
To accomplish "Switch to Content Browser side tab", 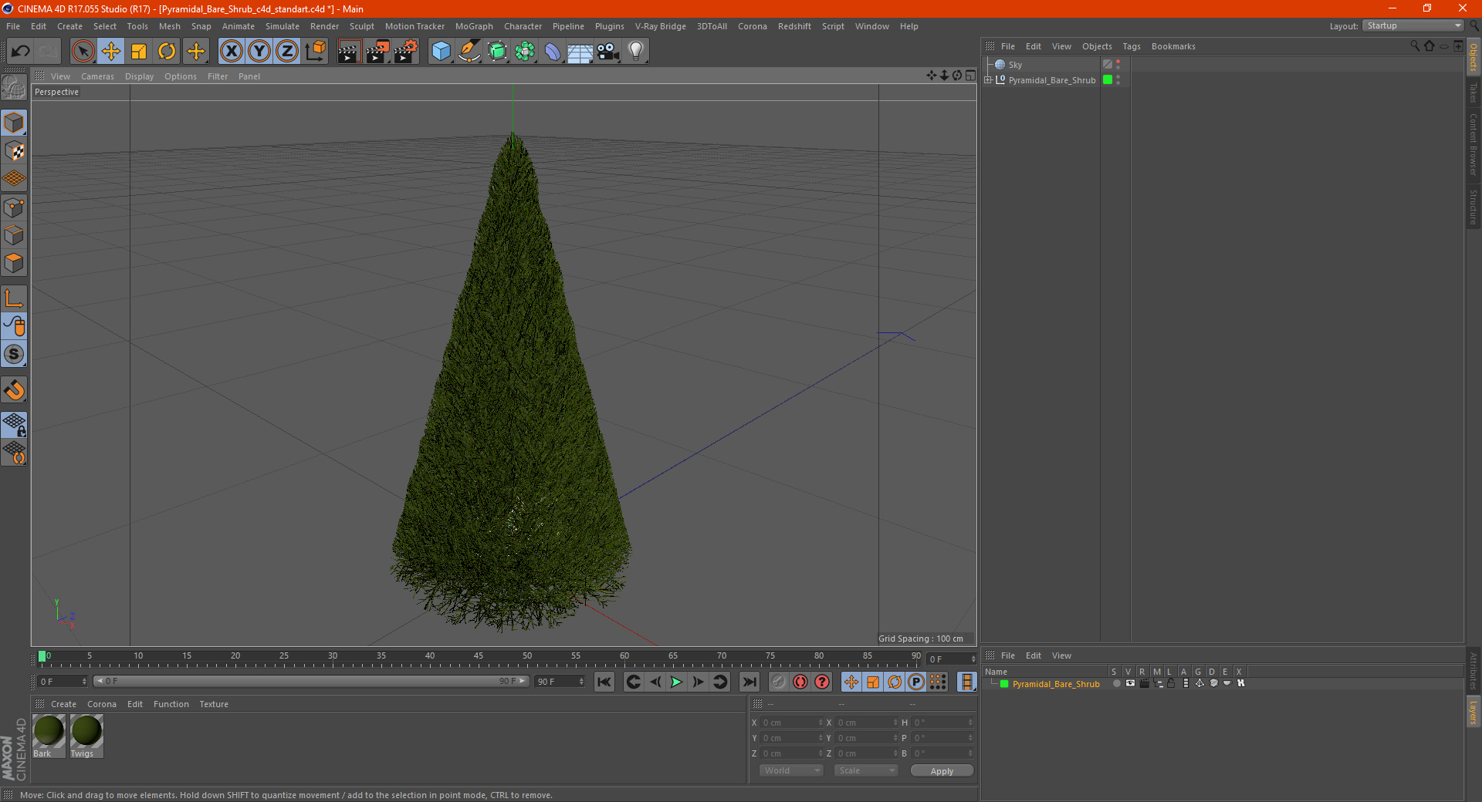I will pyautogui.click(x=1473, y=144).
